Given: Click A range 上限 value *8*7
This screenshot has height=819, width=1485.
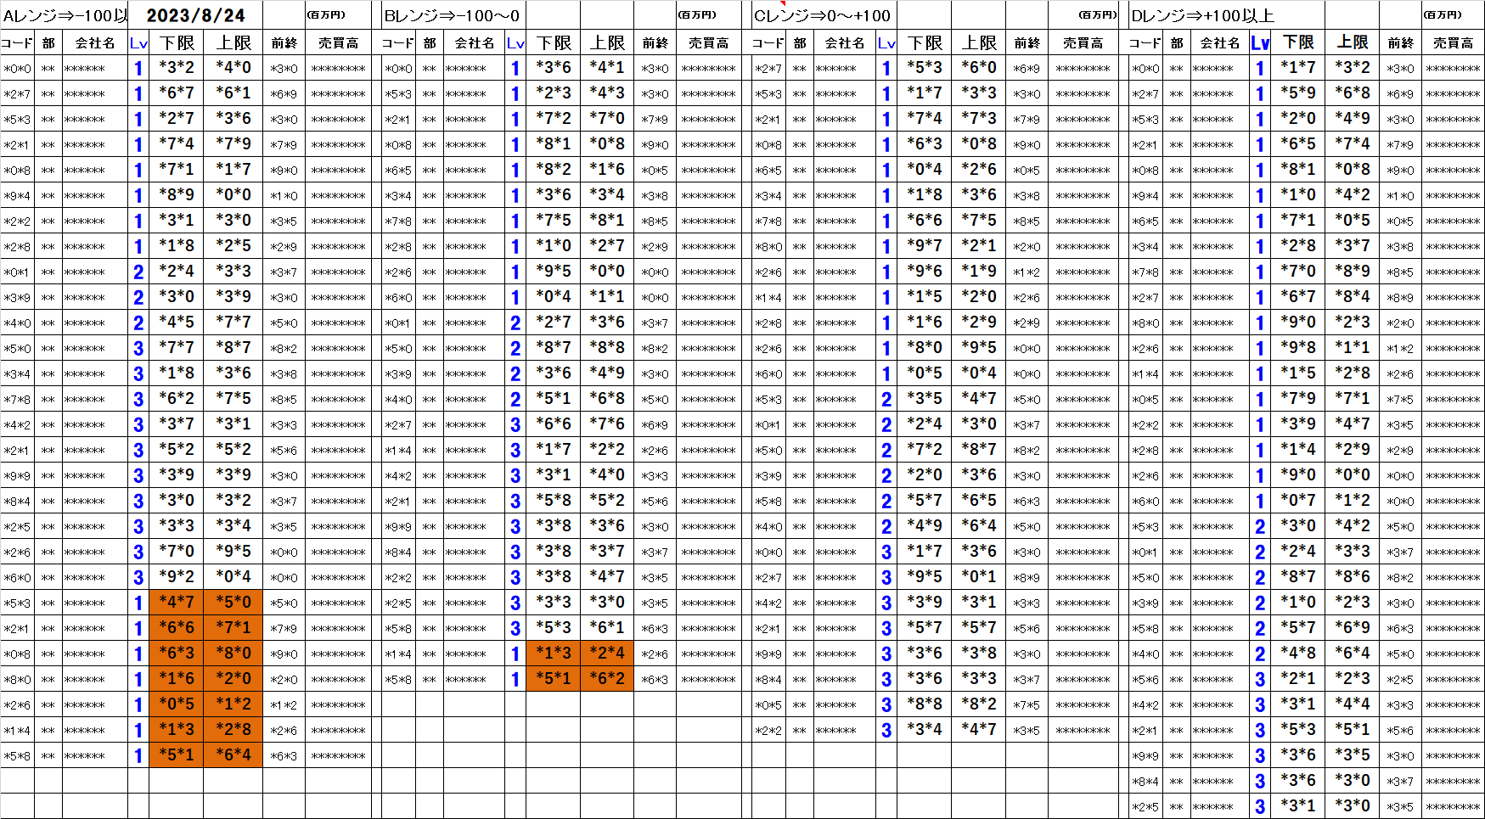Looking at the screenshot, I should click(233, 348).
